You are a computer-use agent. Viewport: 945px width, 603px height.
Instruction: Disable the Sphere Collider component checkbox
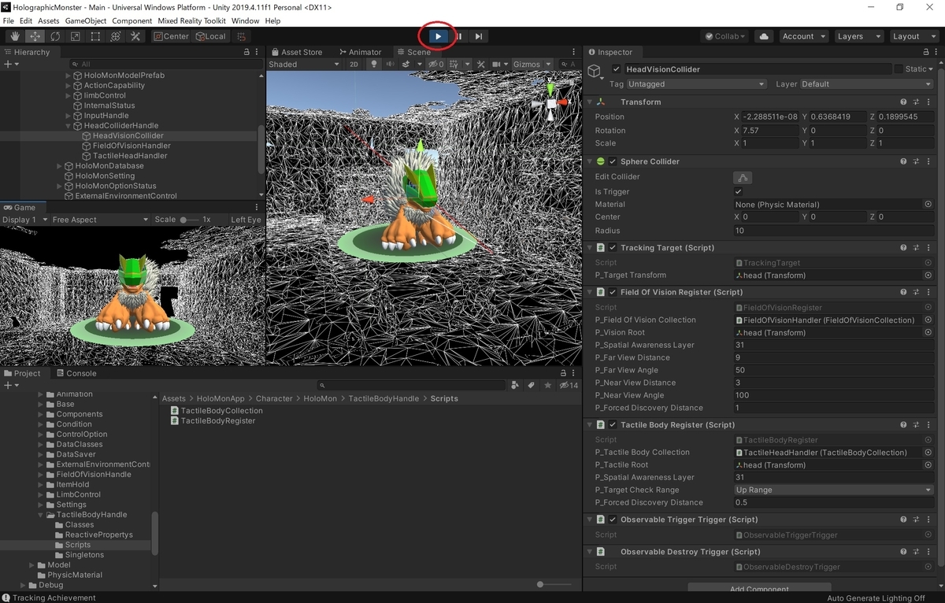coord(613,161)
